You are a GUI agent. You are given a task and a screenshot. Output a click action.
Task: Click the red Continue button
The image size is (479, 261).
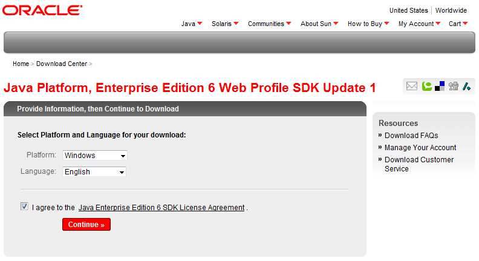tap(86, 225)
